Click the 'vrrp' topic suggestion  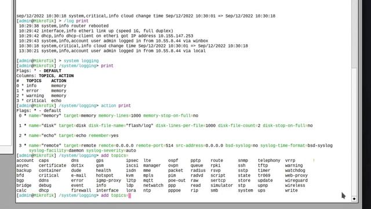(290, 160)
